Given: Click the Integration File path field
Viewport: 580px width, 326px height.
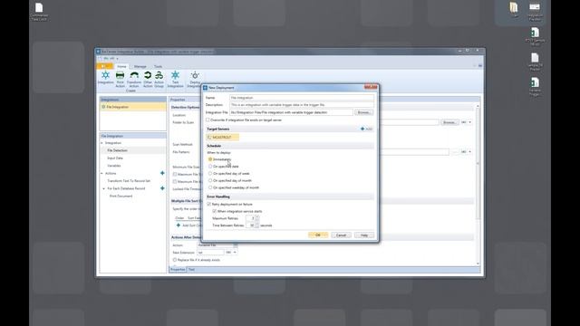Looking at the screenshot, I should pos(291,112).
